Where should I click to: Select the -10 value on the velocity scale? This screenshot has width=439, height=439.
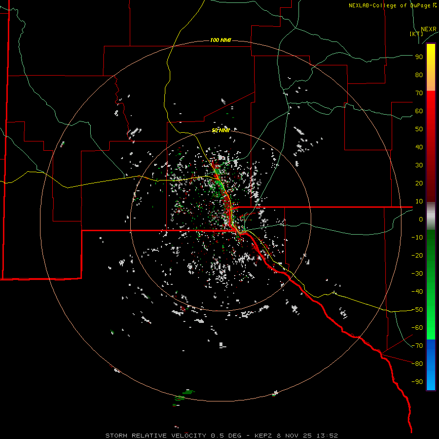[x=417, y=238]
